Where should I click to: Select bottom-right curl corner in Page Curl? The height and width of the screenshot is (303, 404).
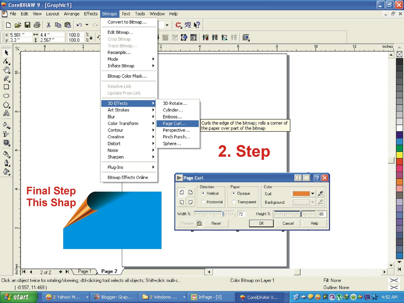[x=190, y=202]
